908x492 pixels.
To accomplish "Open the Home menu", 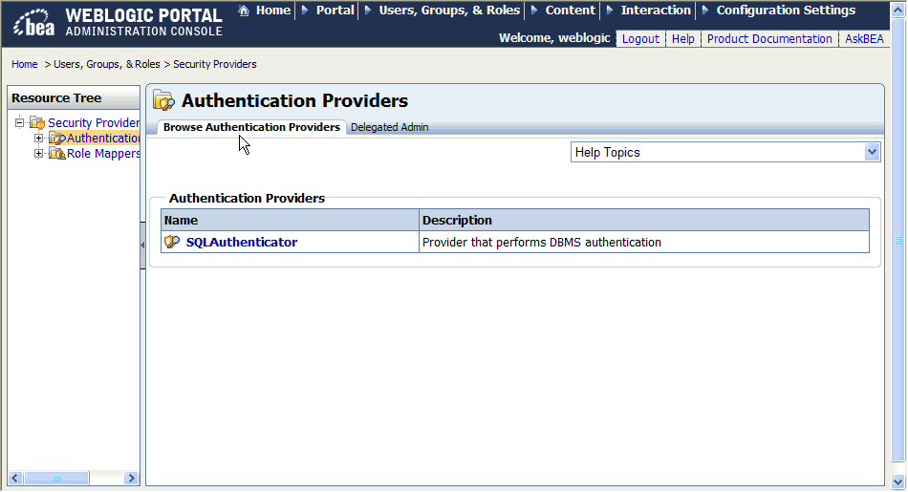I will pyautogui.click(x=273, y=11).
